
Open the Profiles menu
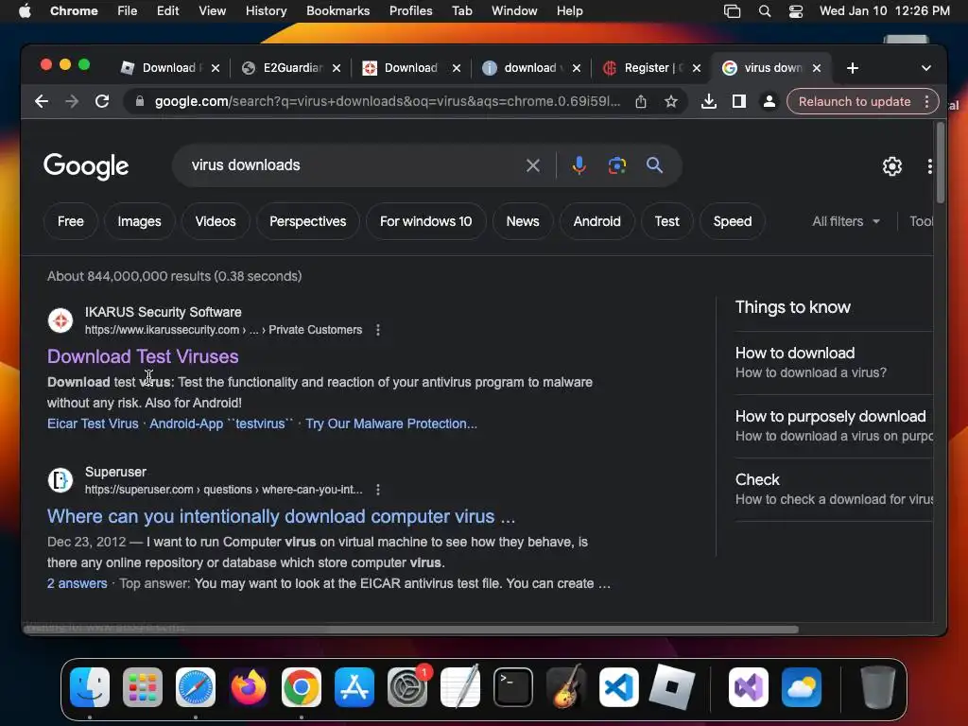coord(410,11)
